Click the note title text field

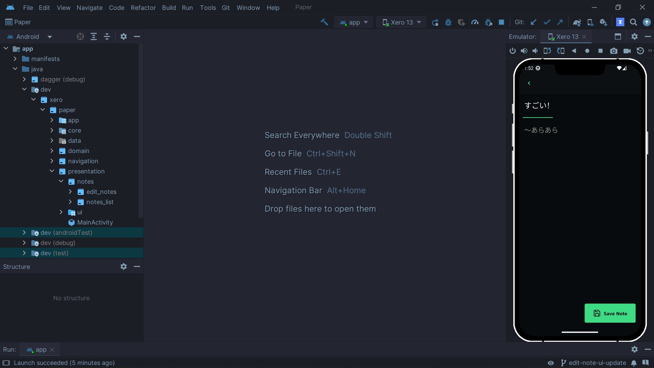[x=538, y=106]
